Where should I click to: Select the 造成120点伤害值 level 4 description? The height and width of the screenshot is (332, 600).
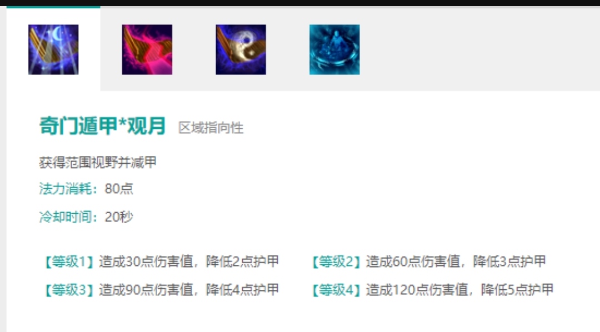click(x=460, y=290)
